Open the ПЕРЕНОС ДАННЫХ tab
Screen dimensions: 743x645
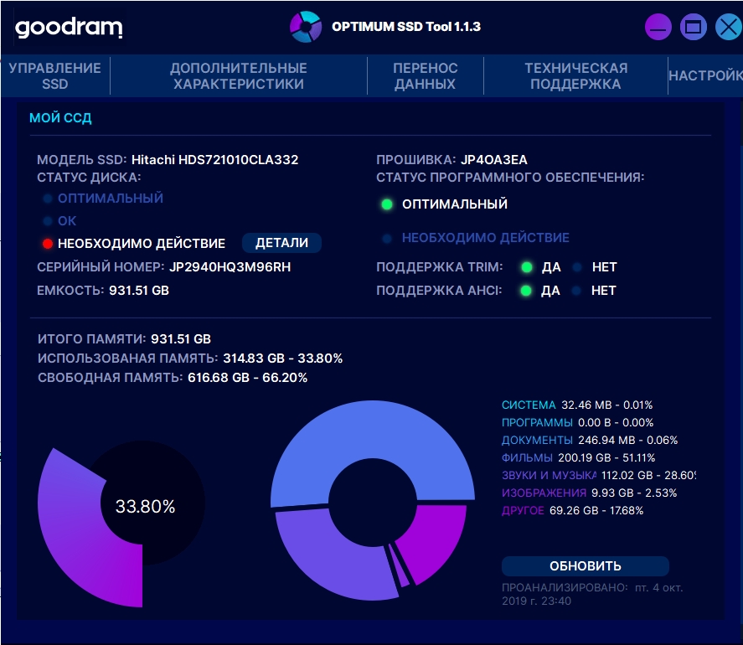(x=425, y=76)
